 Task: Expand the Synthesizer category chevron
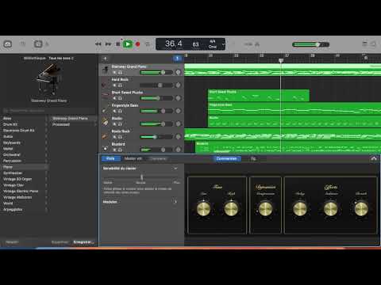(x=46, y=173)
